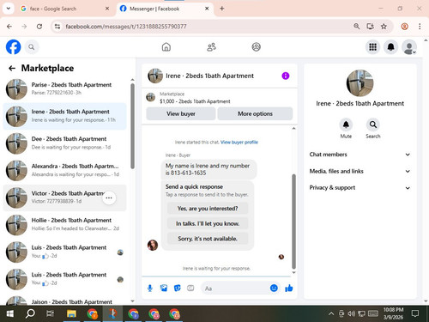Viewport: 429px width, 322px height.
Task: Open the tab search dropdown arrow
Action: (9, 9)
